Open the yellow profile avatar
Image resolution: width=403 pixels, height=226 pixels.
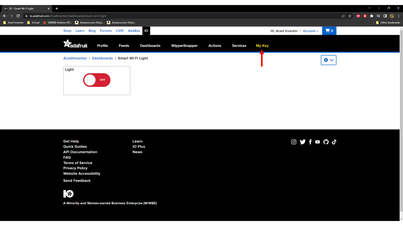392,16
